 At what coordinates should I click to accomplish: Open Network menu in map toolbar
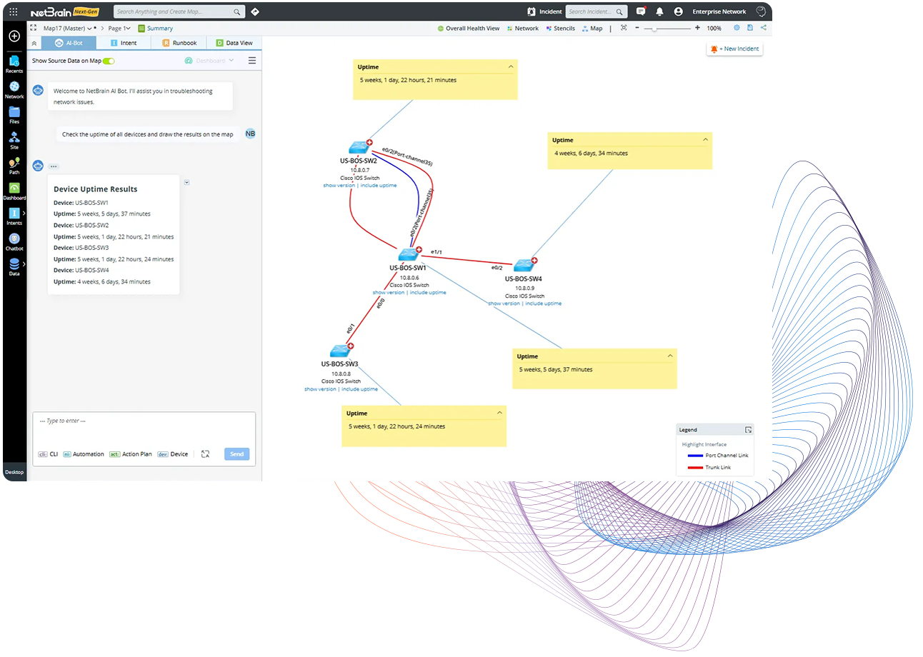[x=522, y=29]
